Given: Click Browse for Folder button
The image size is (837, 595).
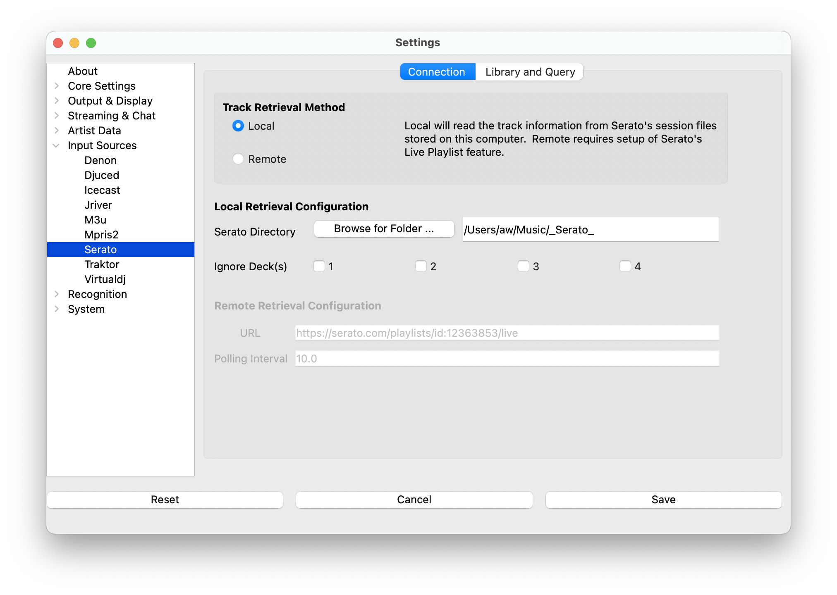Looking at the screenshot, I should (384, 228).
